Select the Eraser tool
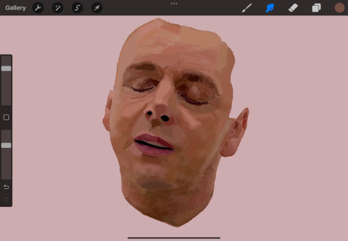Viewport: 348px width, 241px height. tap(293, 8)
